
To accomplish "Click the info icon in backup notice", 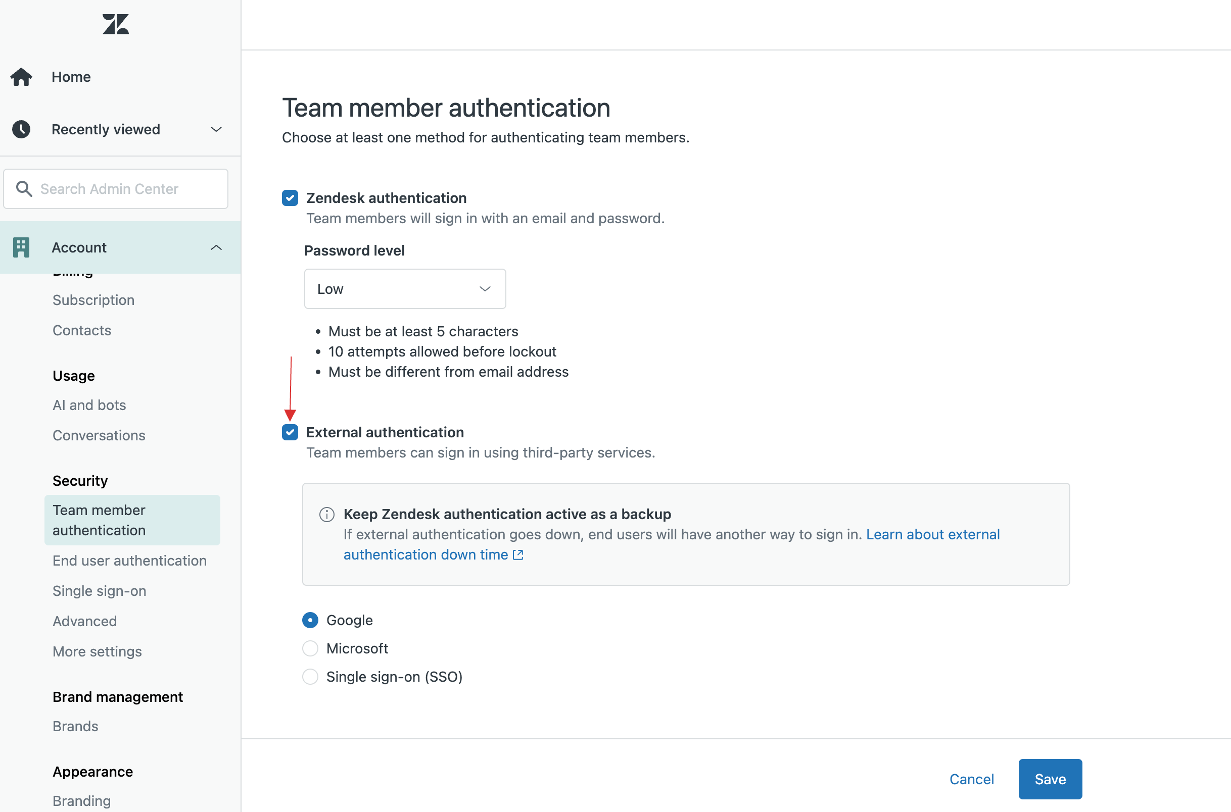I will click(x=326, y=514).
